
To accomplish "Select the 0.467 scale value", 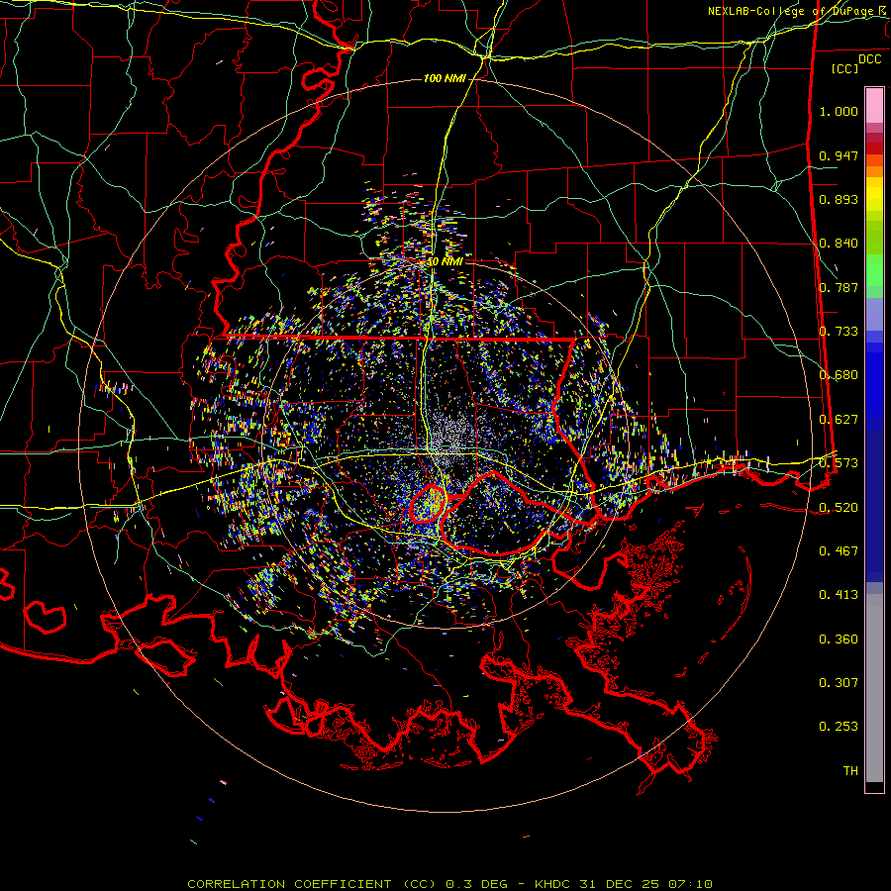I will point(839,551).
